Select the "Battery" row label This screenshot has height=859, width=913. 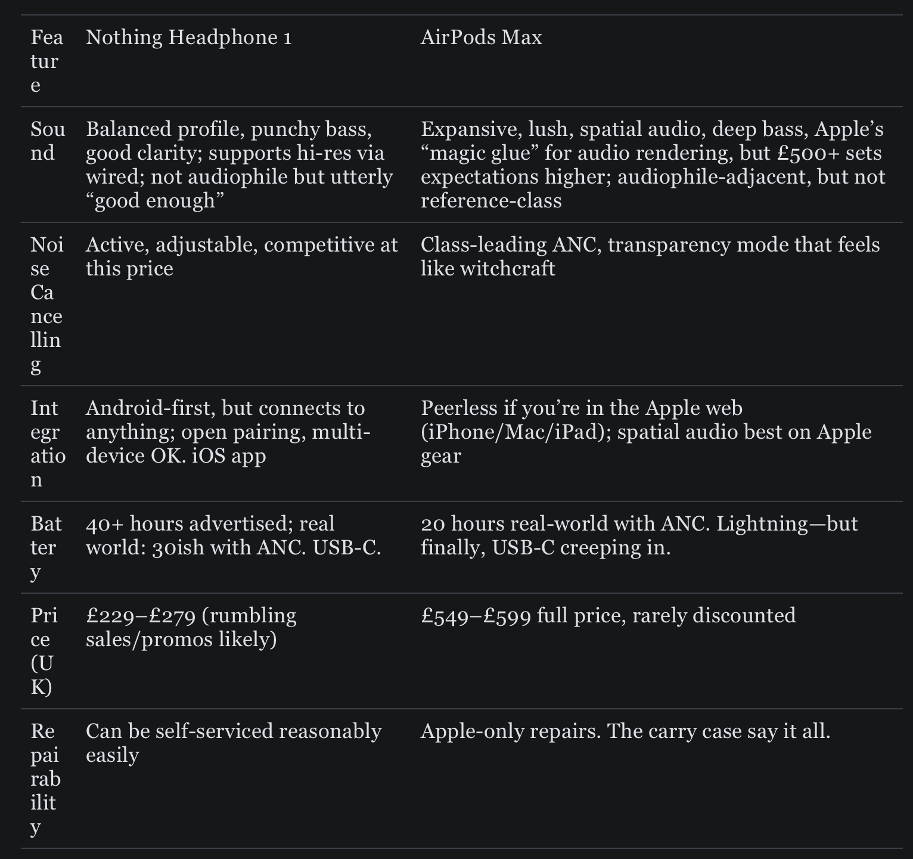[x=46, y=547]
